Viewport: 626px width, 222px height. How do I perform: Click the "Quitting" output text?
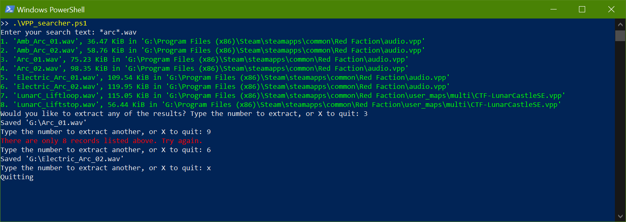17,177
